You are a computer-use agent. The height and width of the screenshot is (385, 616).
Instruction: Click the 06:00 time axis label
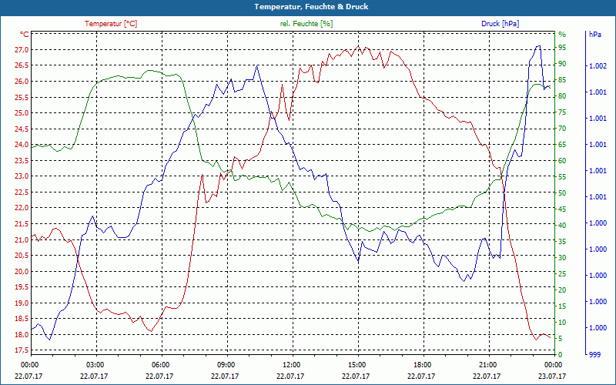[x=160, y=365]
